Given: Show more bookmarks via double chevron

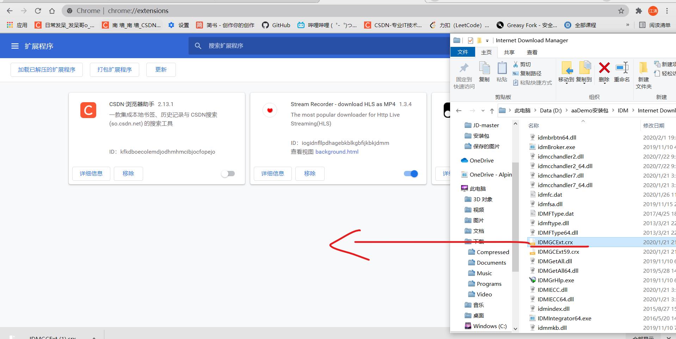Looking at the screenshot, I should pyautogui.click(x=627, y=25).
